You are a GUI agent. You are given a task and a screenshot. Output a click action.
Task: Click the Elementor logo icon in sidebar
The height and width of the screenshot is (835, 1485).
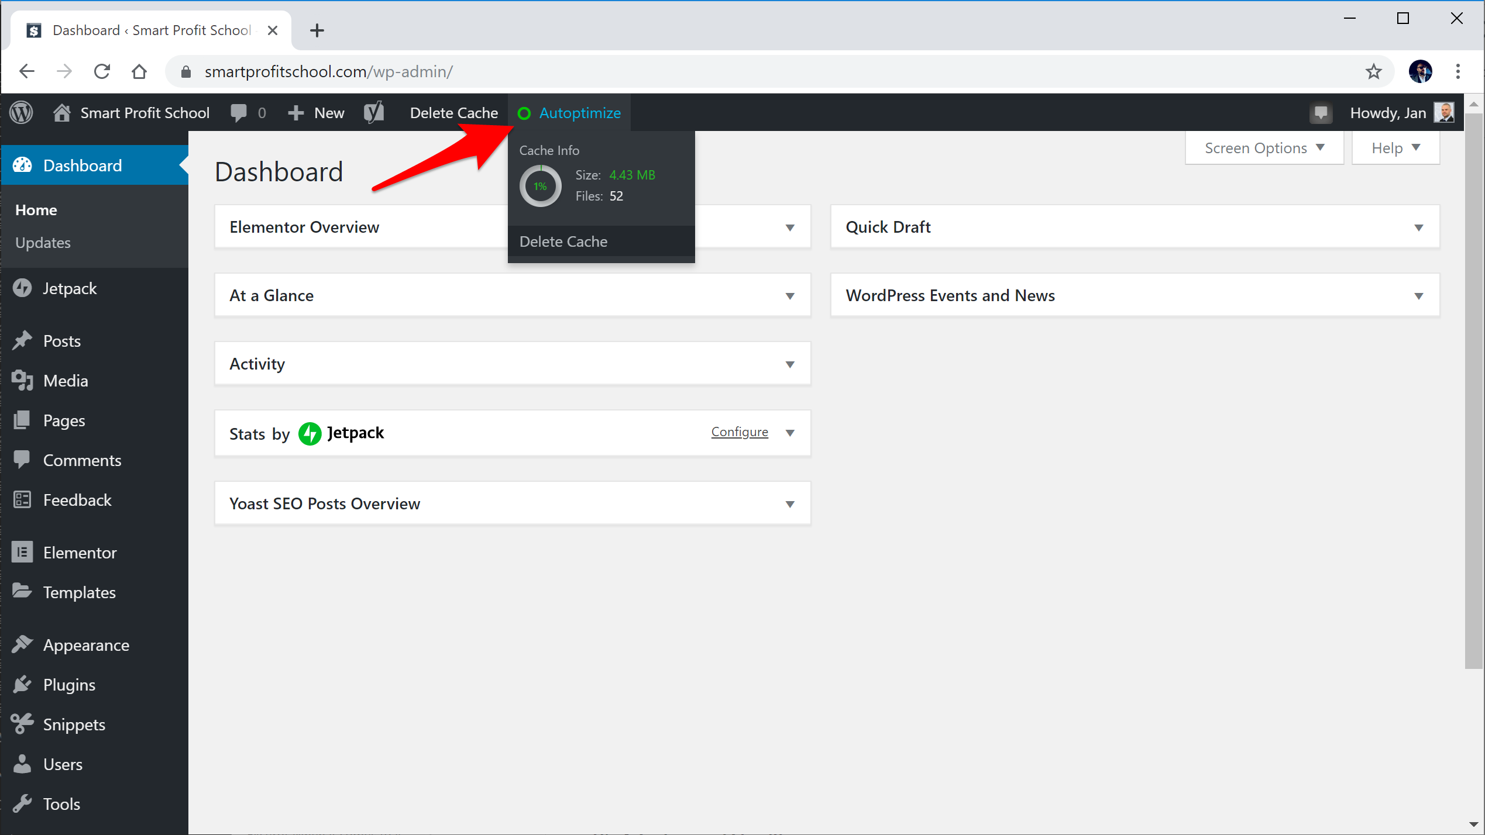tap(22, 552)
